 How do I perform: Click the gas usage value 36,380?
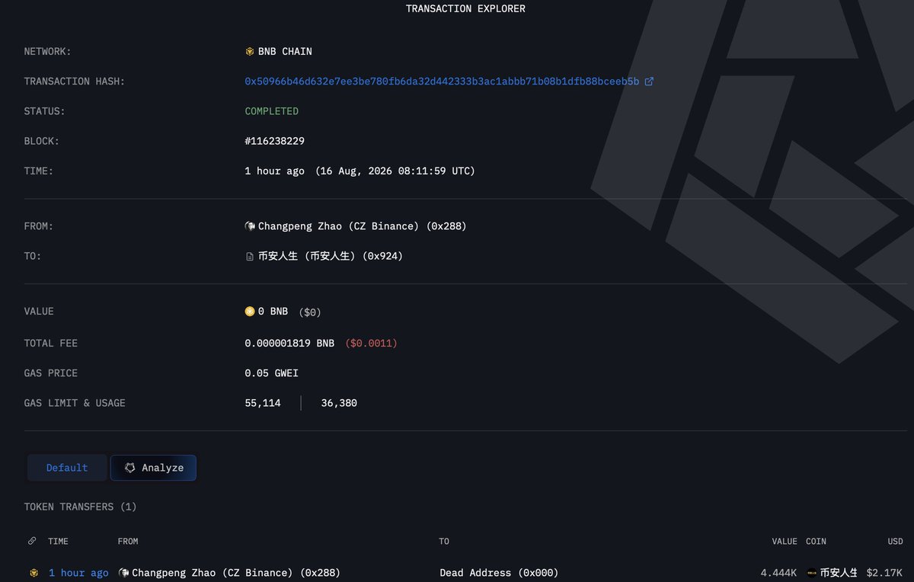pos(339,403)
